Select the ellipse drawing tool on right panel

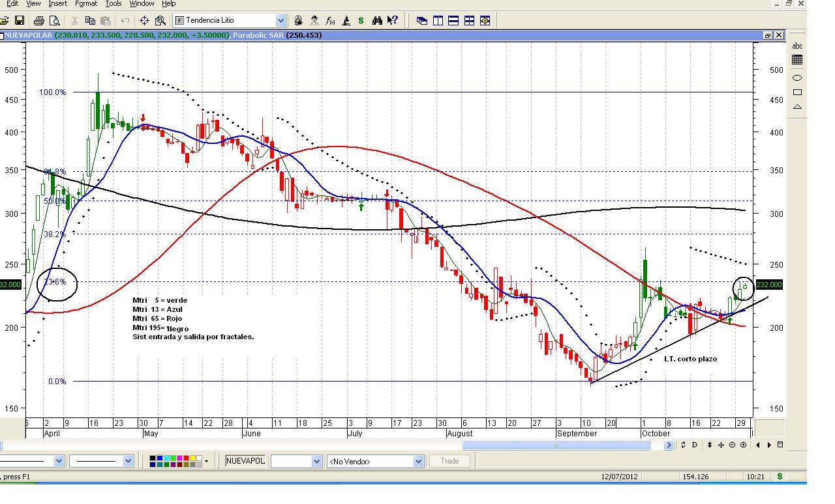click(x=797, y=77)
